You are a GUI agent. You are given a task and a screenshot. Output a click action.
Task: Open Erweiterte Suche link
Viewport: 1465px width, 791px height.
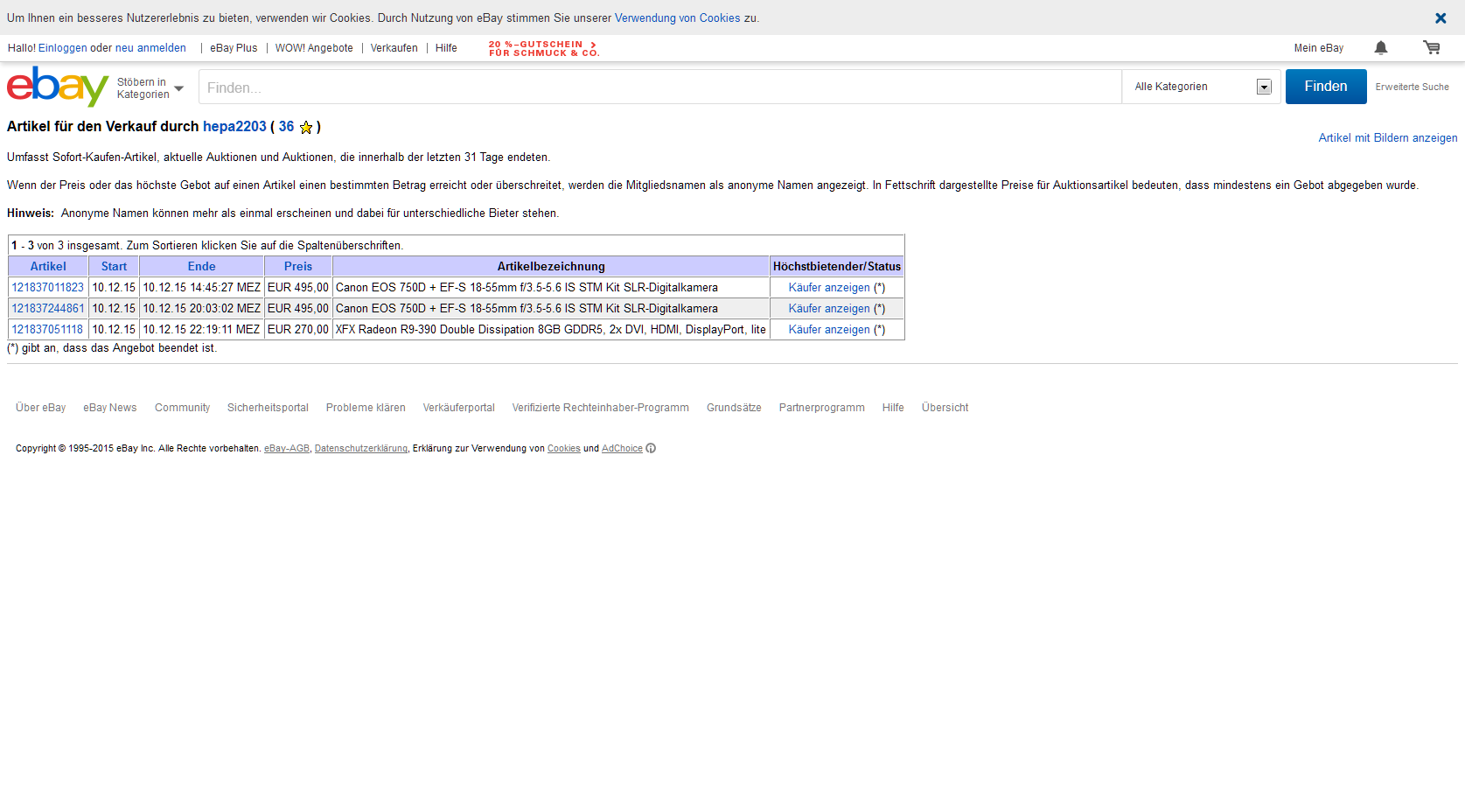1412,87
